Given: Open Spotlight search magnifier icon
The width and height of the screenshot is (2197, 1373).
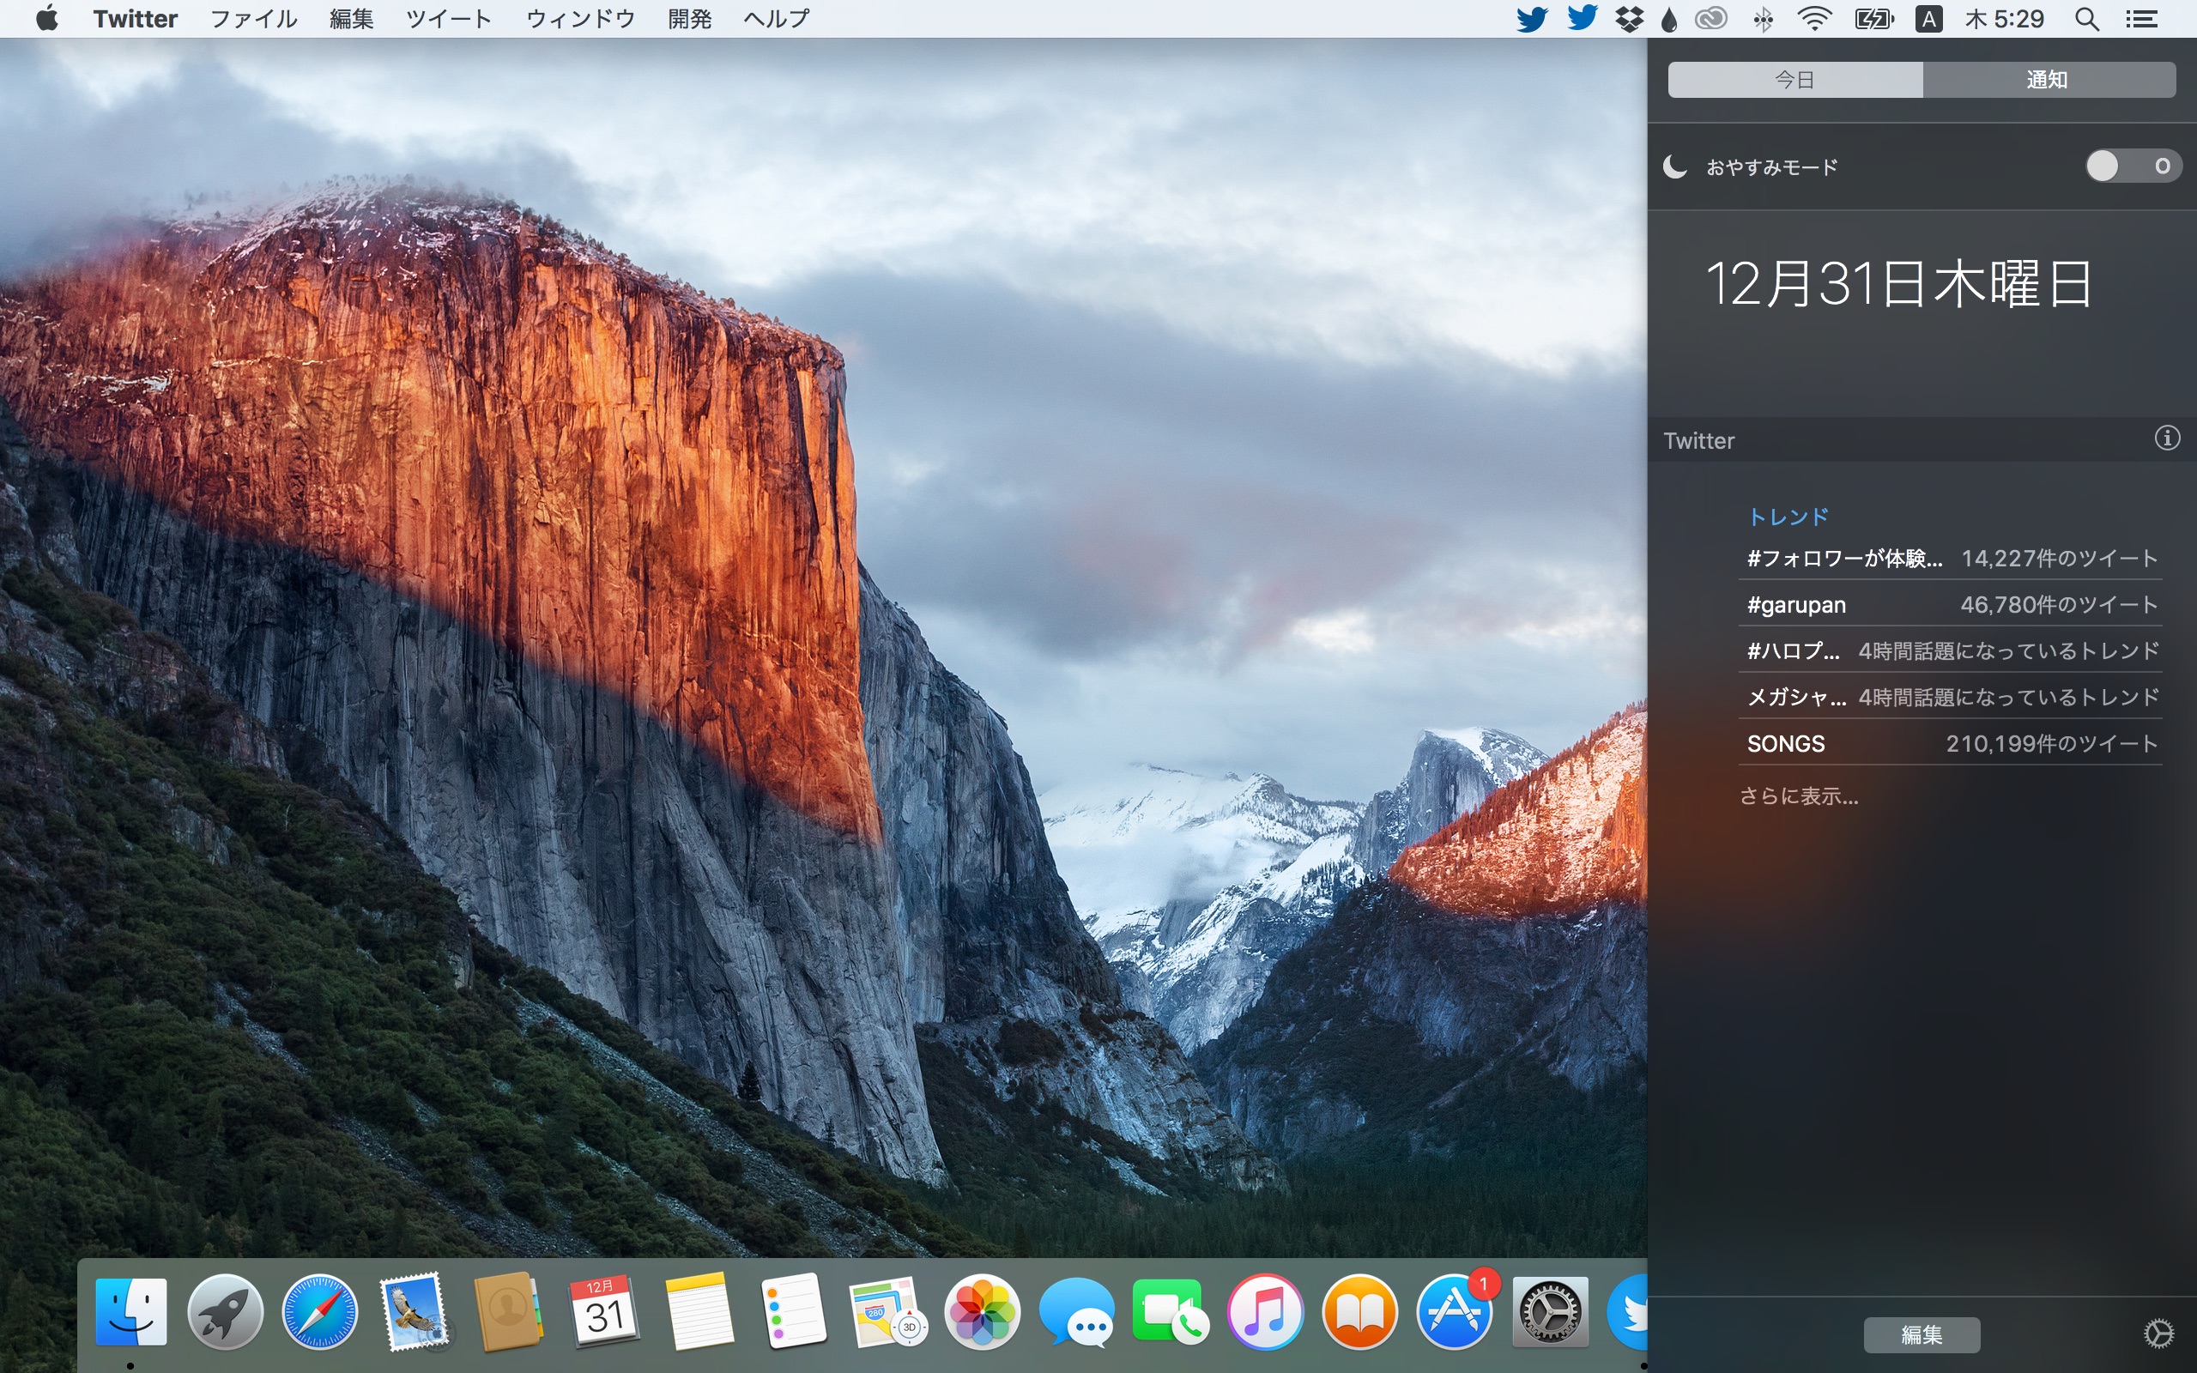Looking at the screenshot, I should coord(2086,19).
